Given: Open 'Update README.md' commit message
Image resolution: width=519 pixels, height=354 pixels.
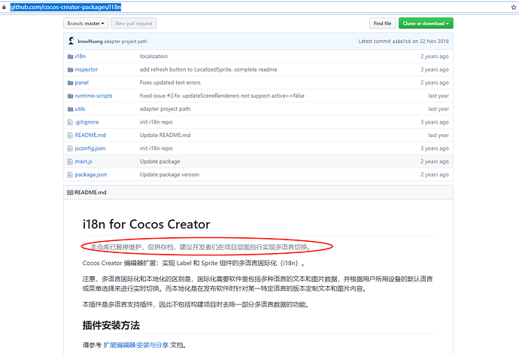Looking at the screenshot, I should 165,136.
